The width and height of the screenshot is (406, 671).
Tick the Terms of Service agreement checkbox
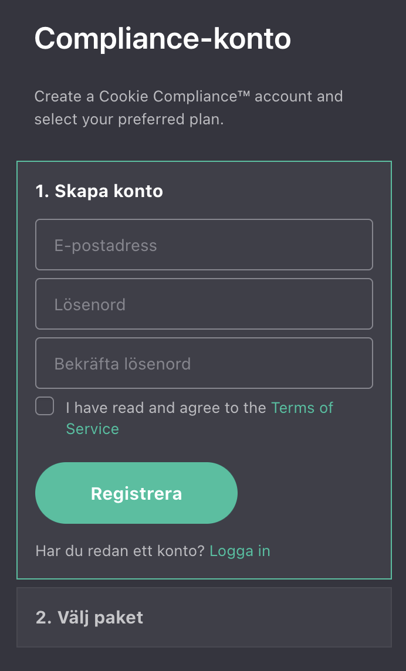pos(45,406)
